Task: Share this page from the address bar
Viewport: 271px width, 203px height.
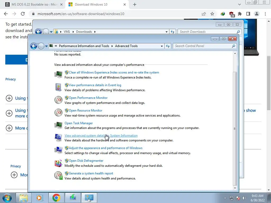Action: click(x=204, y=14)
